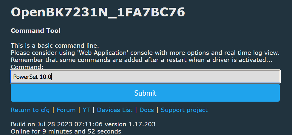Visit the Forum link

(x=66, y=110)
